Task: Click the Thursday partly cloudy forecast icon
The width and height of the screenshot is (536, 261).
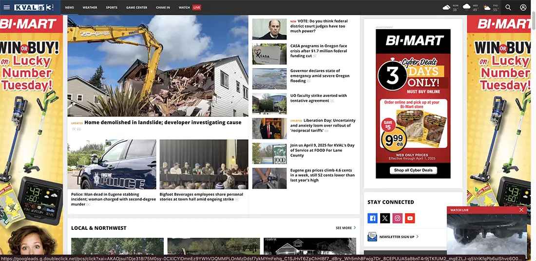Action: (487, 7)
